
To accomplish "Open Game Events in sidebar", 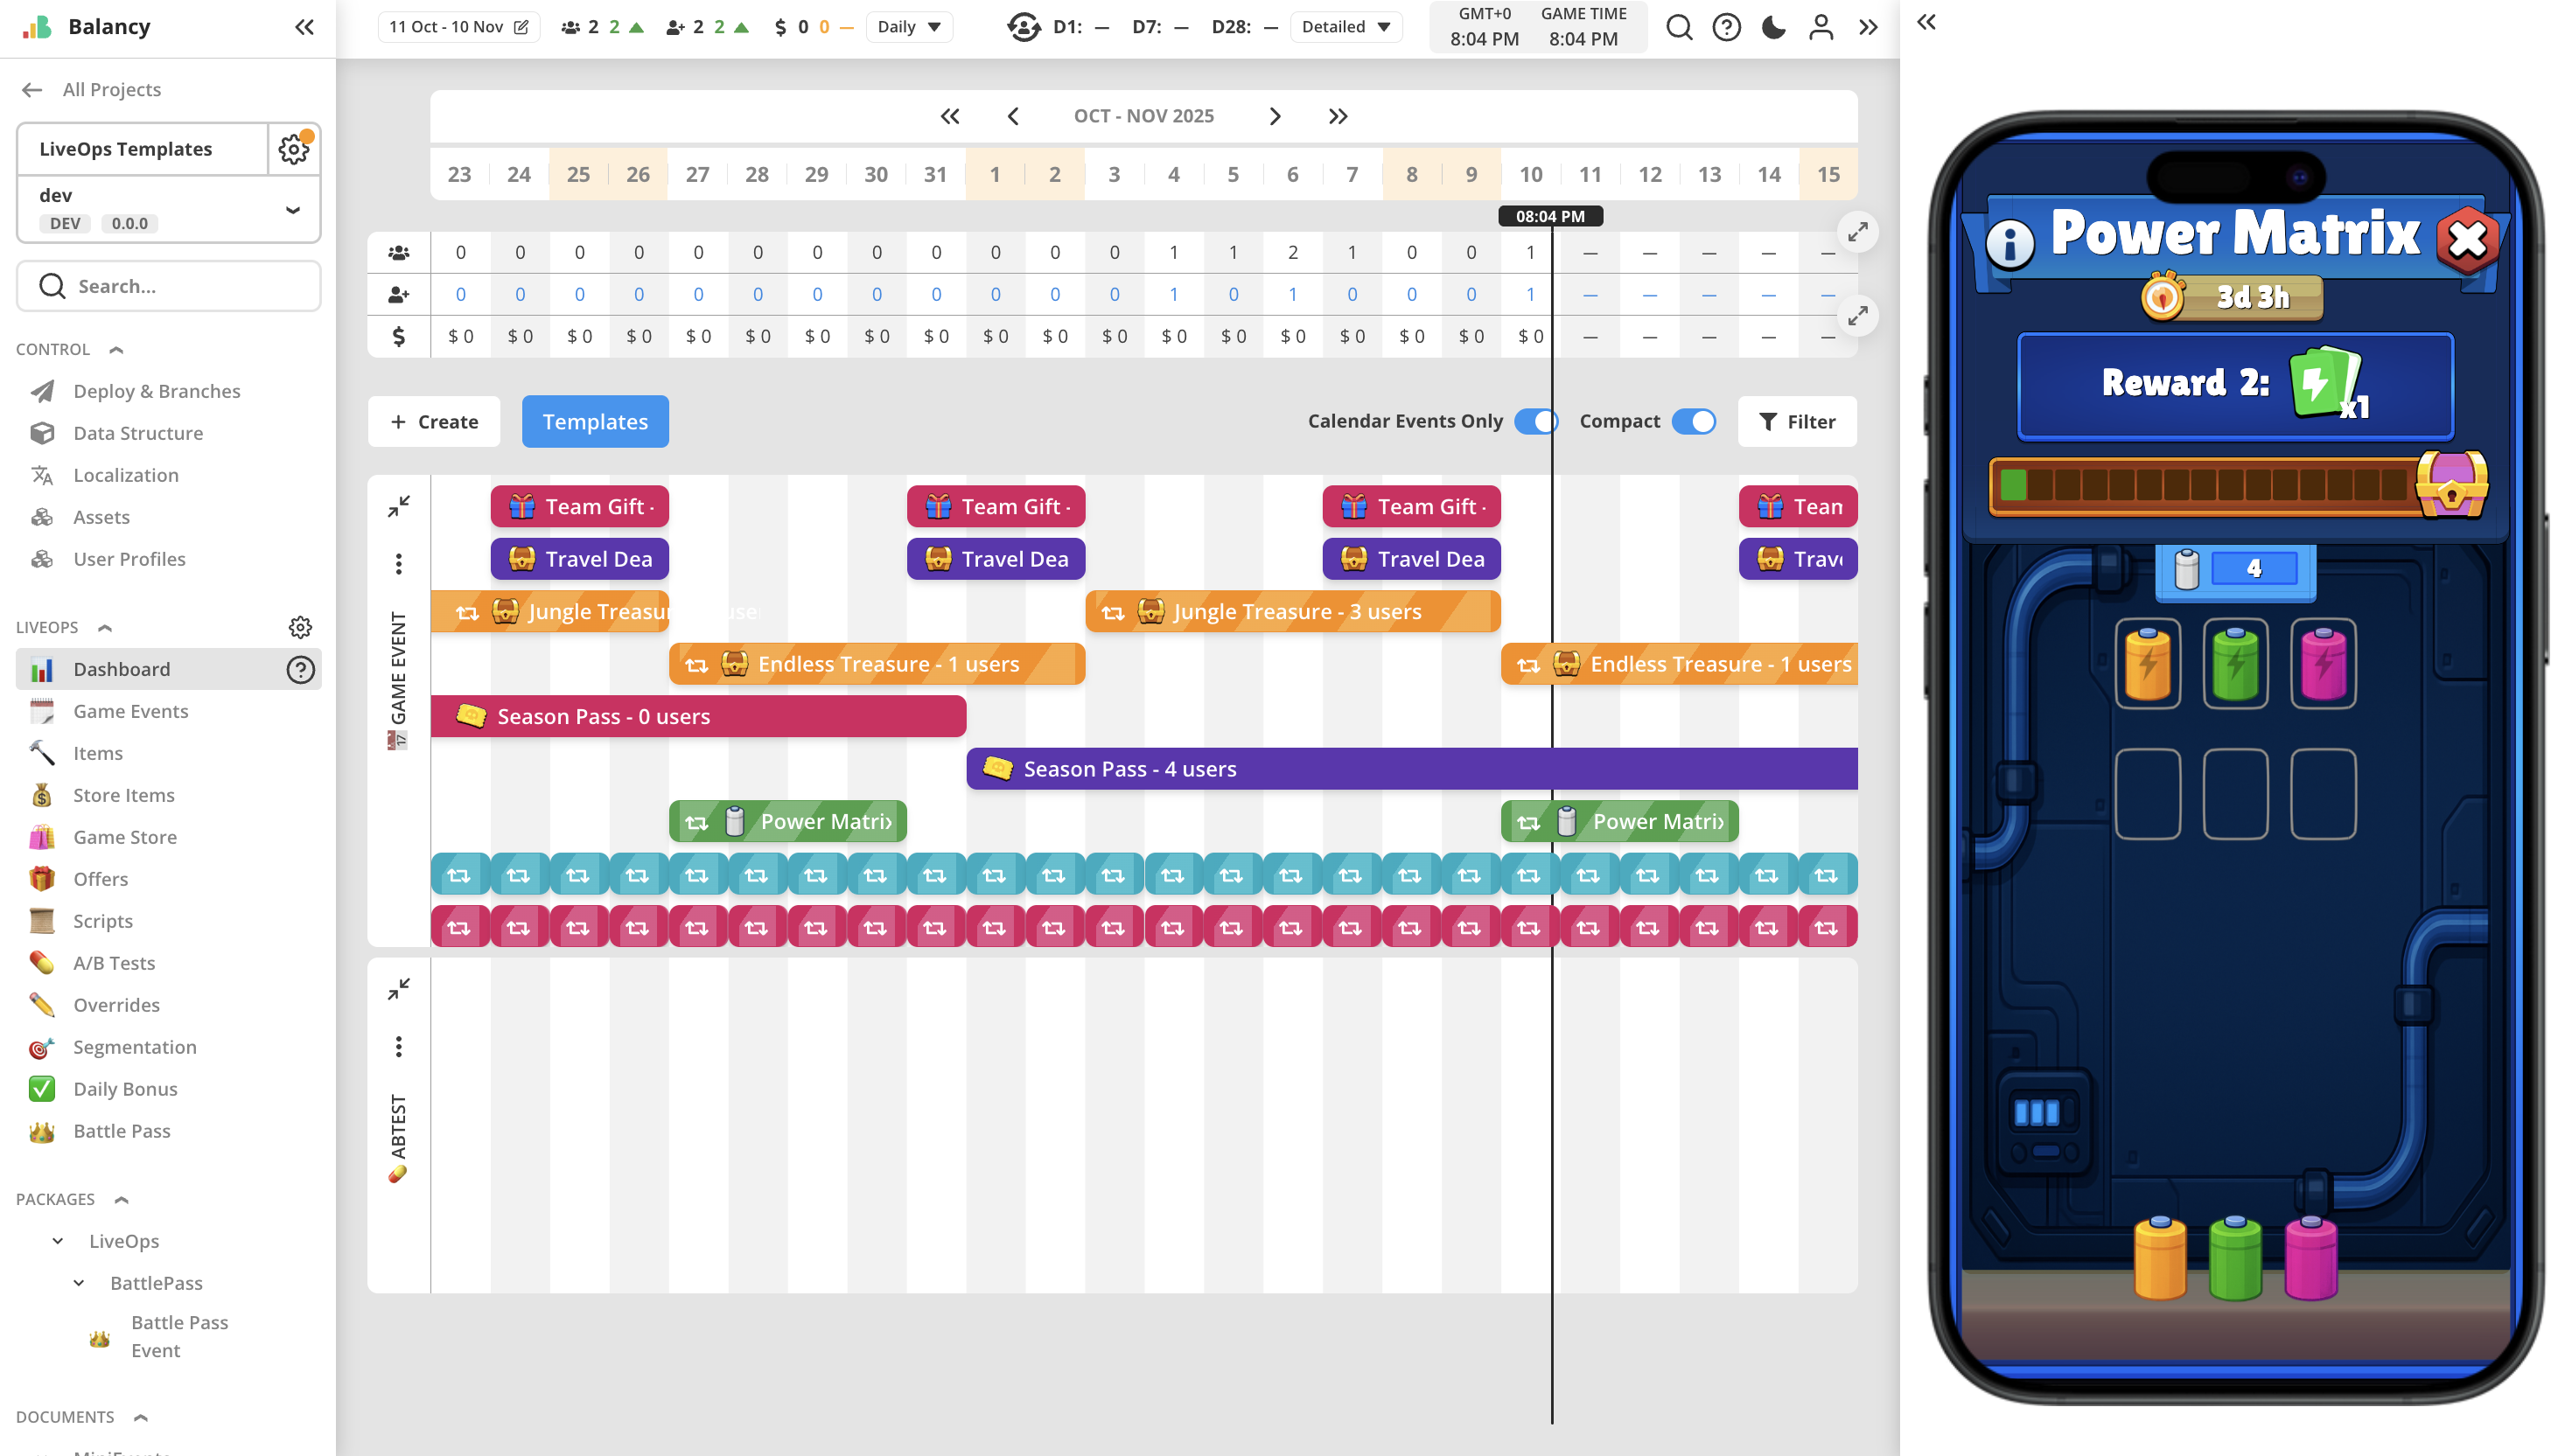I will coord(130,711).
